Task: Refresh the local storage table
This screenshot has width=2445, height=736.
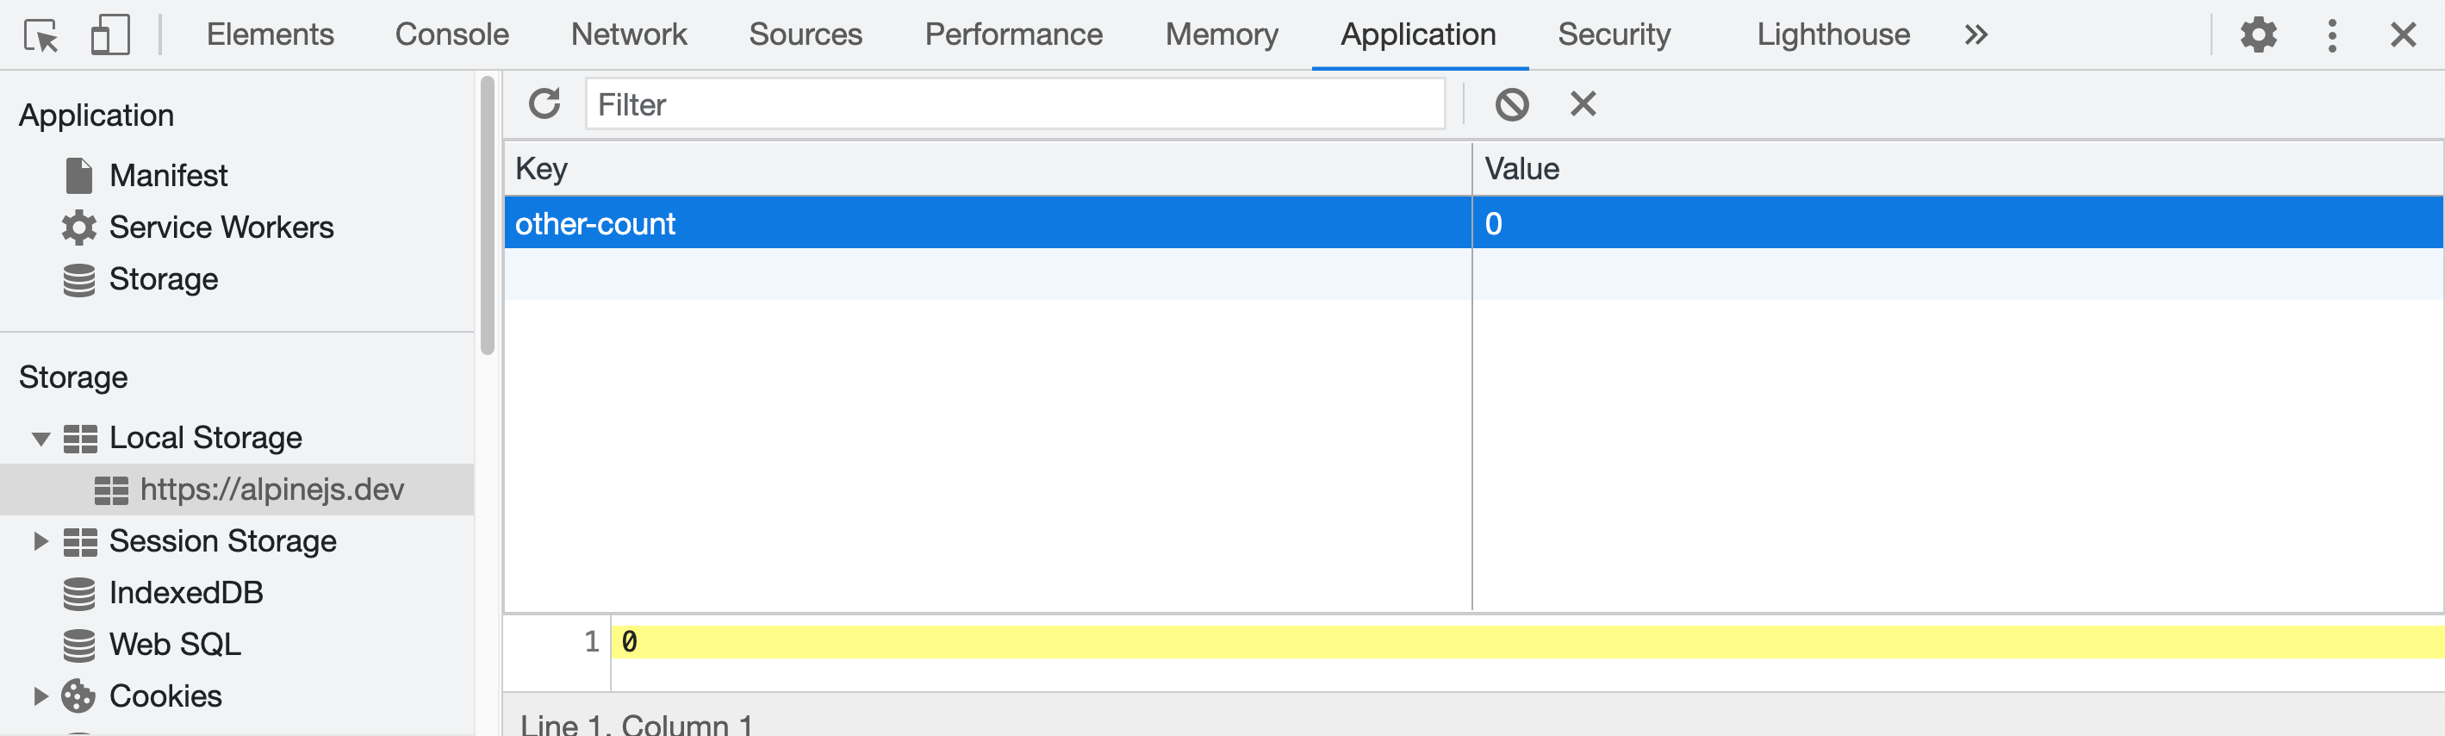Action: [x=544, y=103]
